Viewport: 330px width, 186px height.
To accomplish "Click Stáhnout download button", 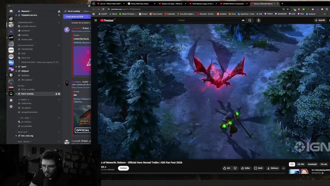I will (x=273, y=168).
